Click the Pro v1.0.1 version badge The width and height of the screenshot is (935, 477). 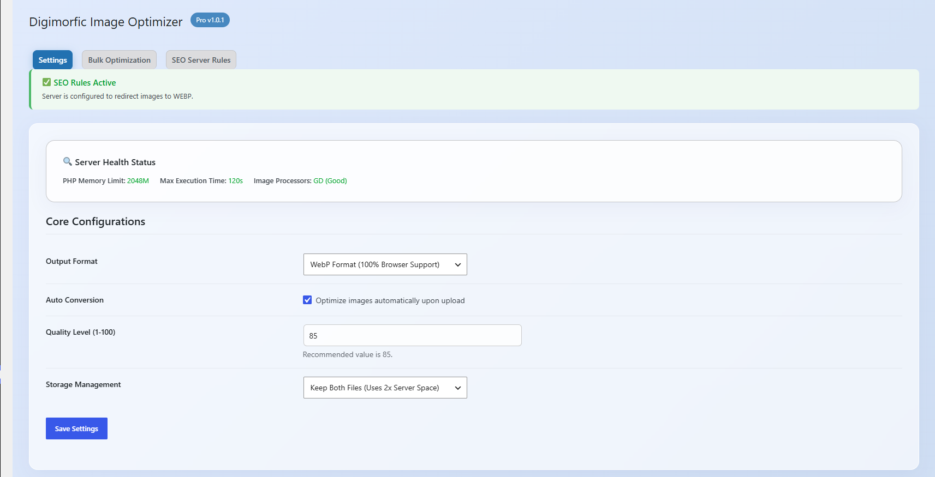point(210,20)
